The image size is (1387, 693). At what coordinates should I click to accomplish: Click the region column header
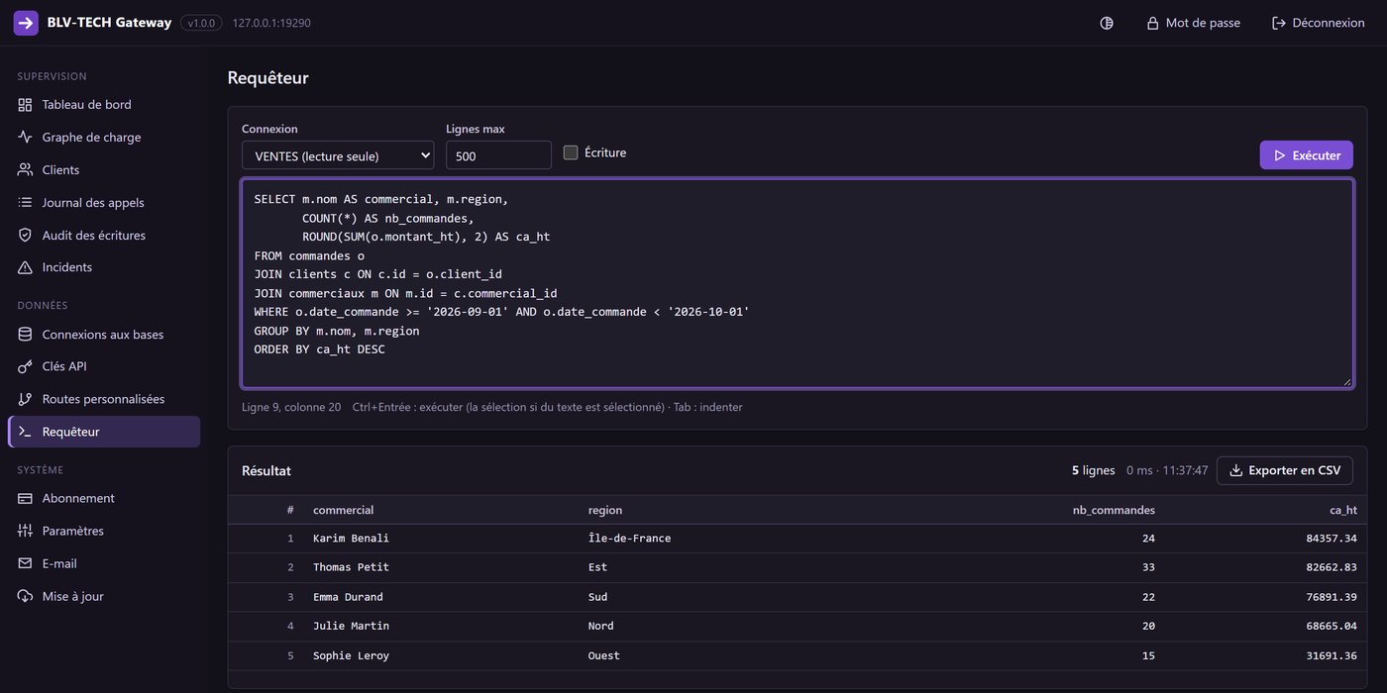pyautogui.click(x=605, y=510)
